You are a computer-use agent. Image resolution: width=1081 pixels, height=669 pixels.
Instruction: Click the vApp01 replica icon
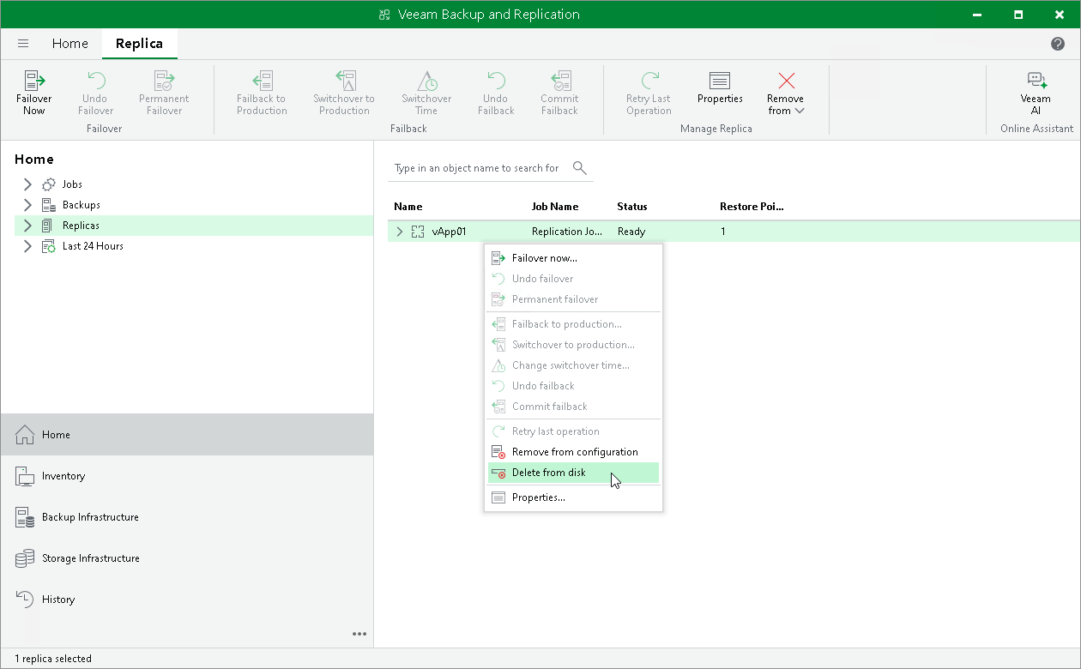(418, 232)
